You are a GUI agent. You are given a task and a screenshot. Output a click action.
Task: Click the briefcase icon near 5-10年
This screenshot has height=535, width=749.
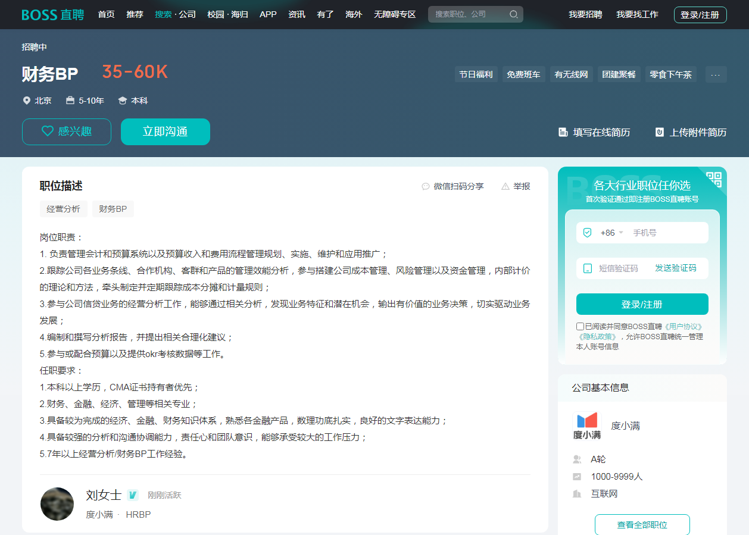70,101
